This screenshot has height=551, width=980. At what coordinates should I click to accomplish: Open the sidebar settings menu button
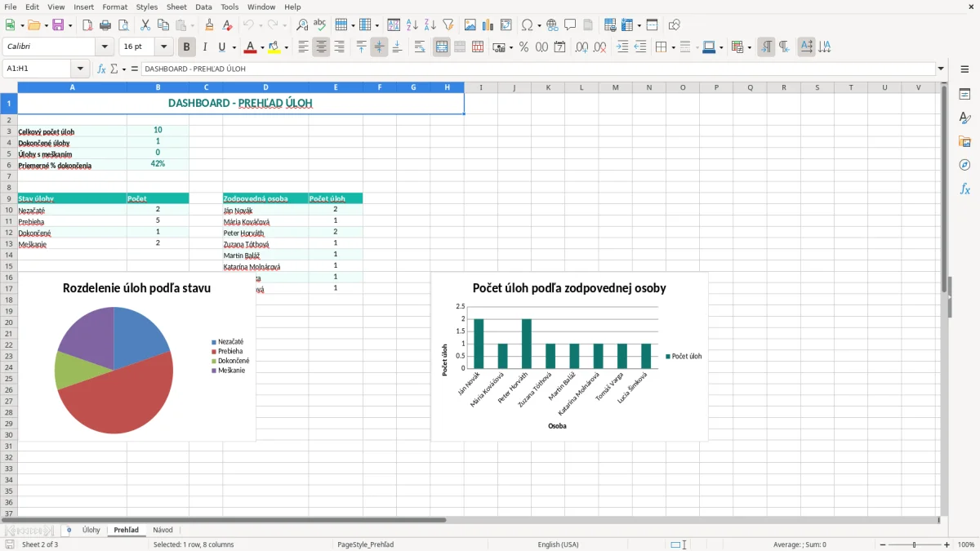coord(964,70)
